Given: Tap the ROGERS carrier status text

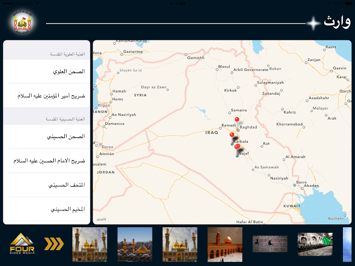Looking at the screenshot, I should click(23, 4).
